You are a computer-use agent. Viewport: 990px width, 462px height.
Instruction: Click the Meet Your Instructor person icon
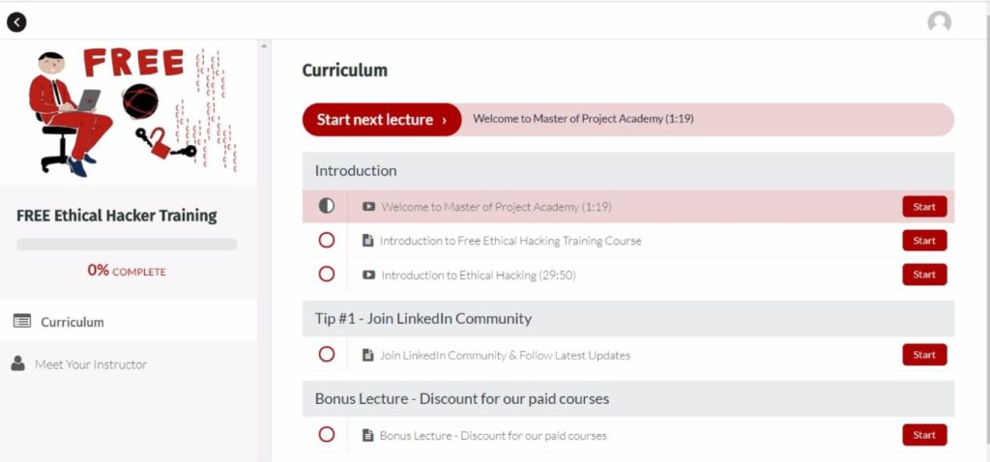18,363
